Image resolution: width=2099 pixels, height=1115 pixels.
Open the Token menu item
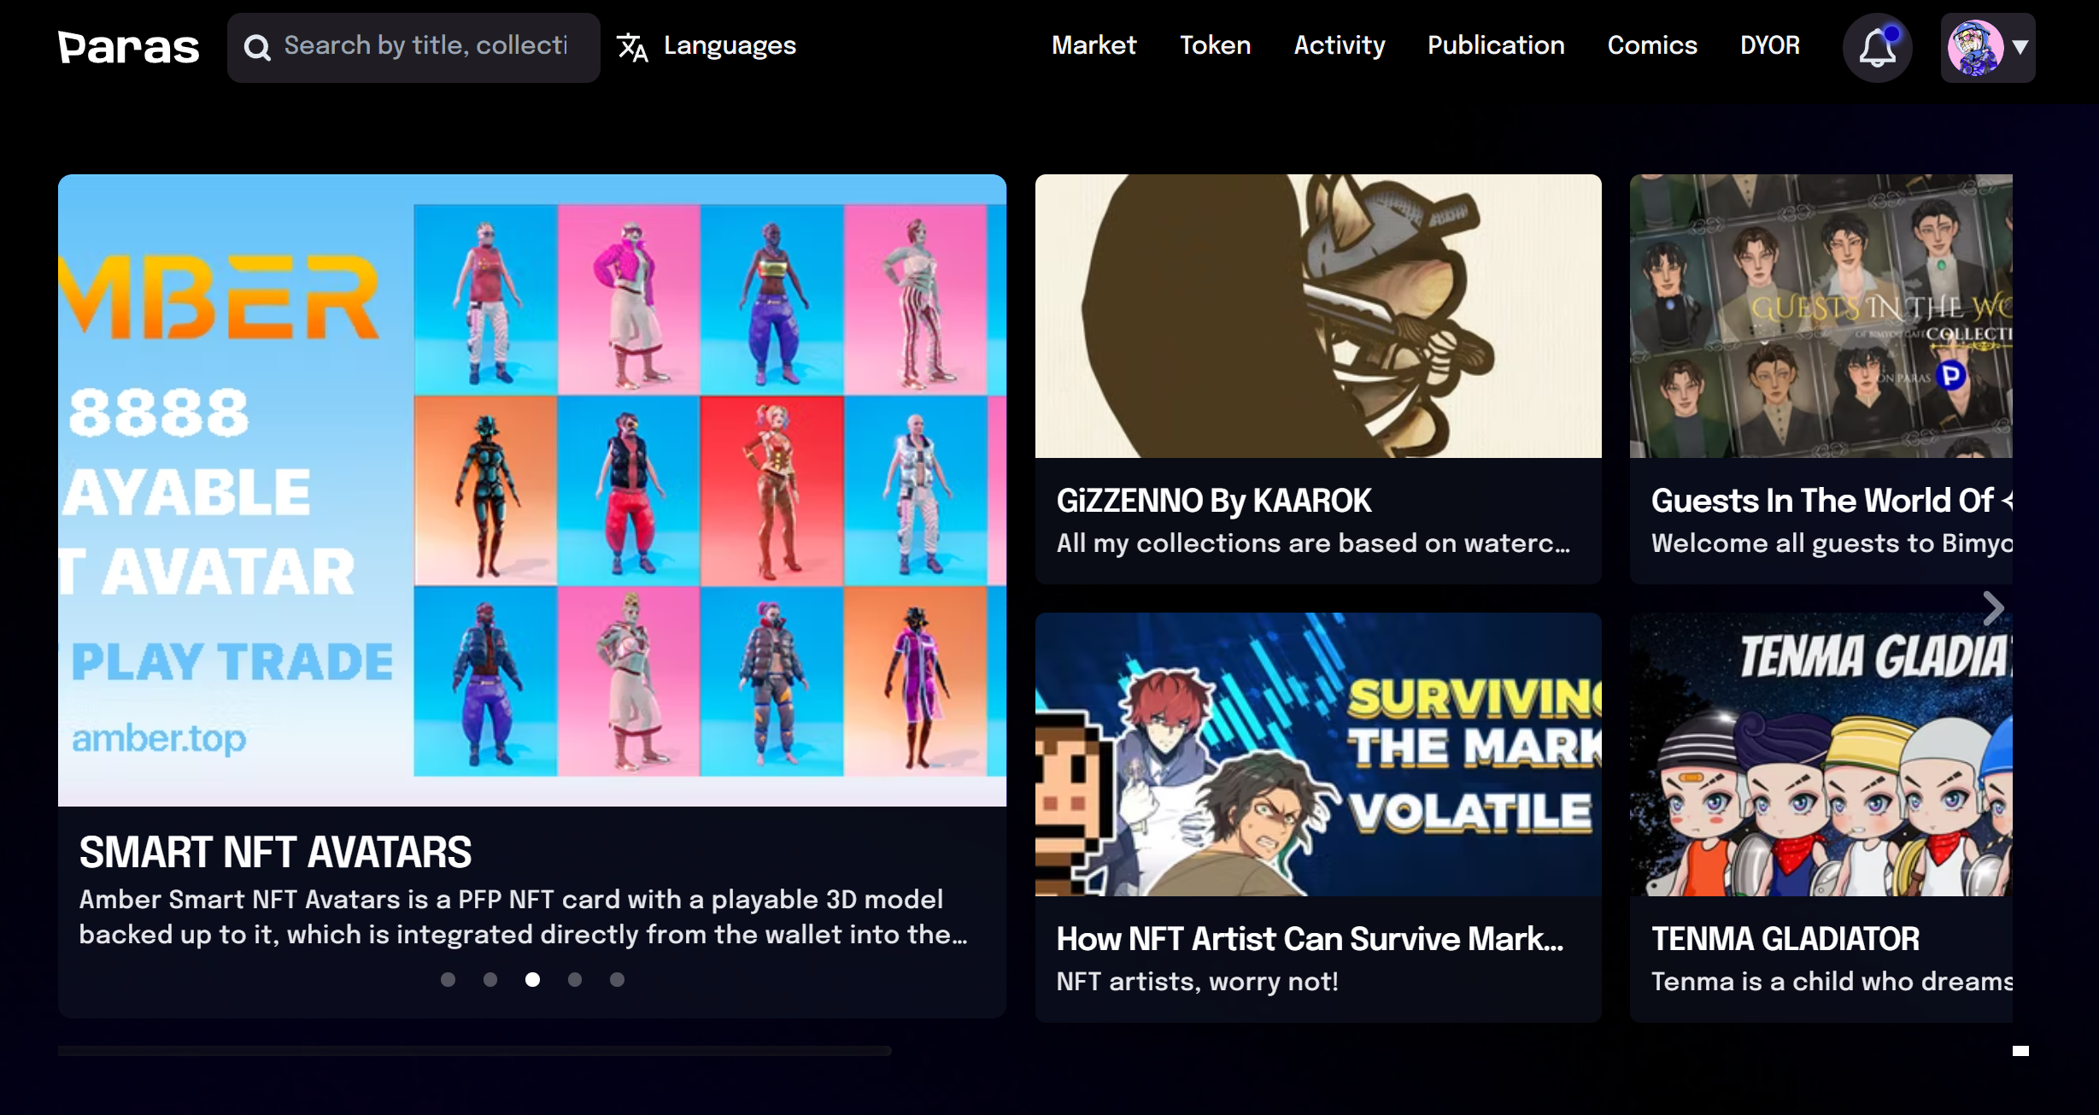point(1215,45)
